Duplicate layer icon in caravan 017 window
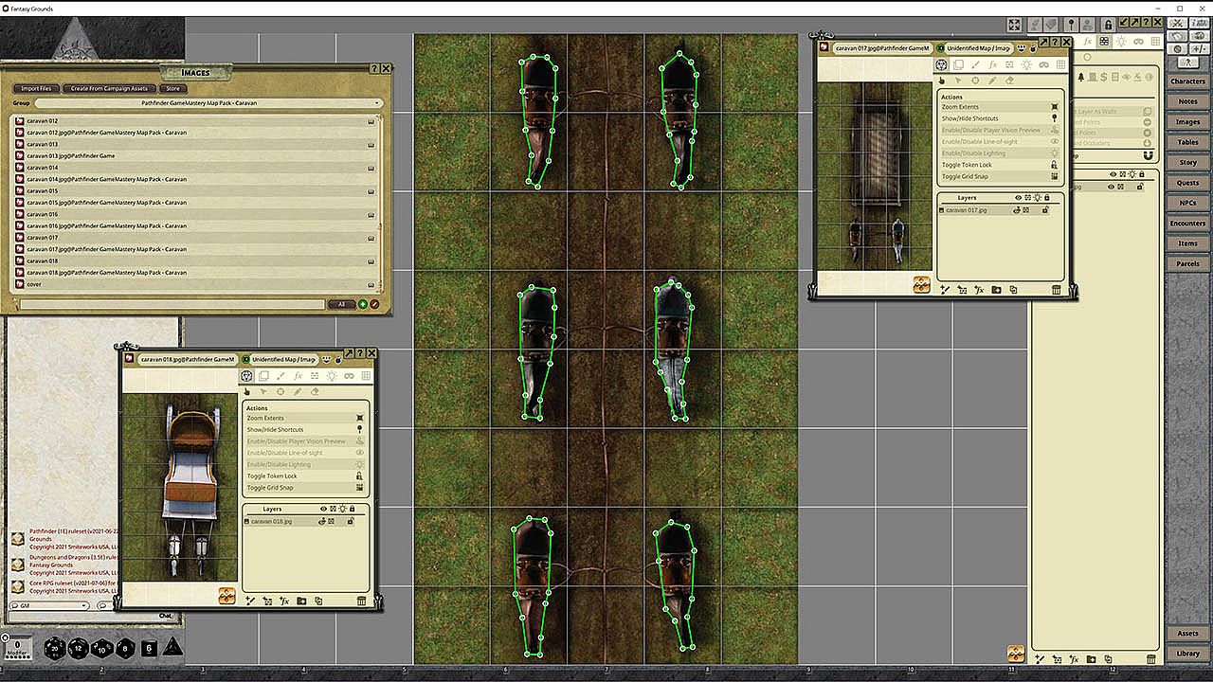The image size is (1213, 682). [x=1013, y=289]
